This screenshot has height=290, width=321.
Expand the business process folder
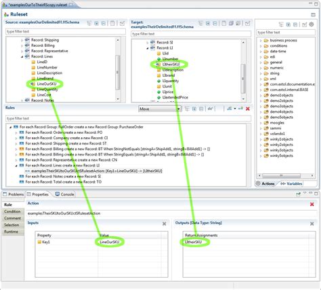click(x=261, y=41)
